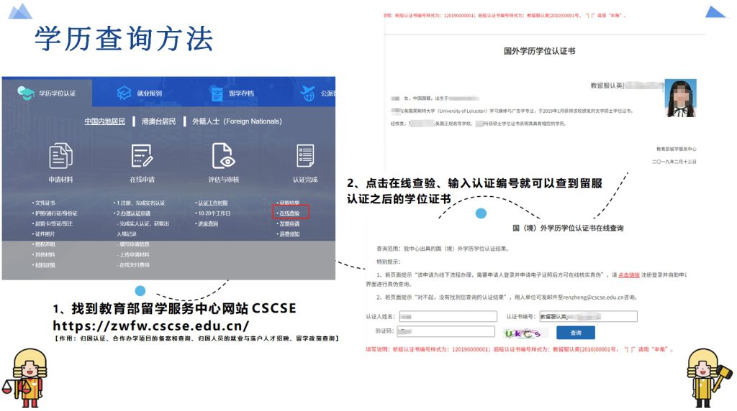737x411 pixels.
Task: Click the 在线查验 link in red box
Action: [x=289, y=213]
